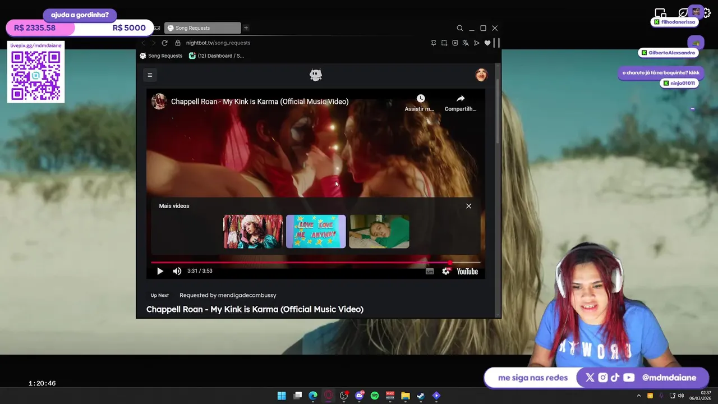Open the Windows Start menu
718x404 pixels.
282,396
